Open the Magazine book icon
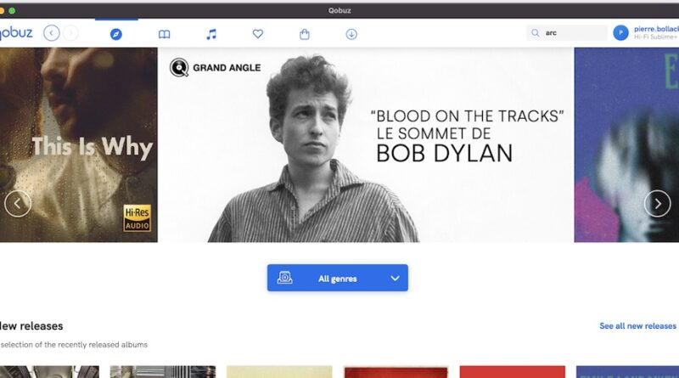The image size is (679, 378). (x=164, y=34)
